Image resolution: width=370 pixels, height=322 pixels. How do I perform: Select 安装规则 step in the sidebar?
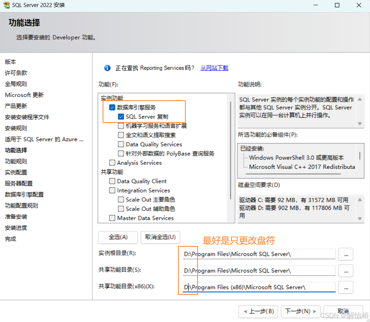[x=16, y=128]
